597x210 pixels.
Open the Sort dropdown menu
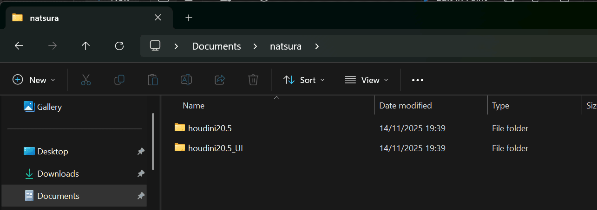click(x=304, y=80)
